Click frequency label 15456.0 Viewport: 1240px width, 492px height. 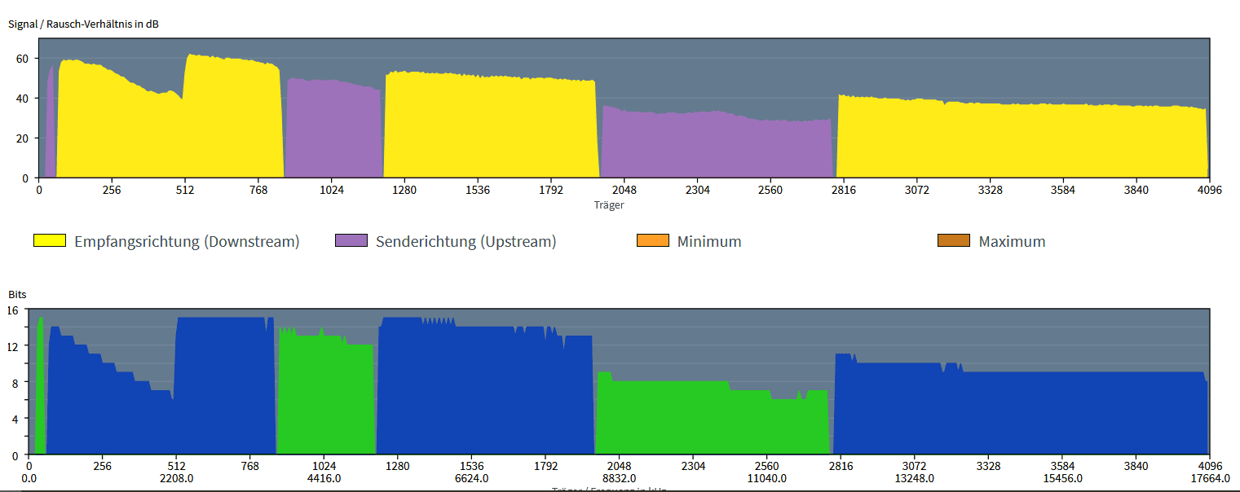click(1062, 479)
